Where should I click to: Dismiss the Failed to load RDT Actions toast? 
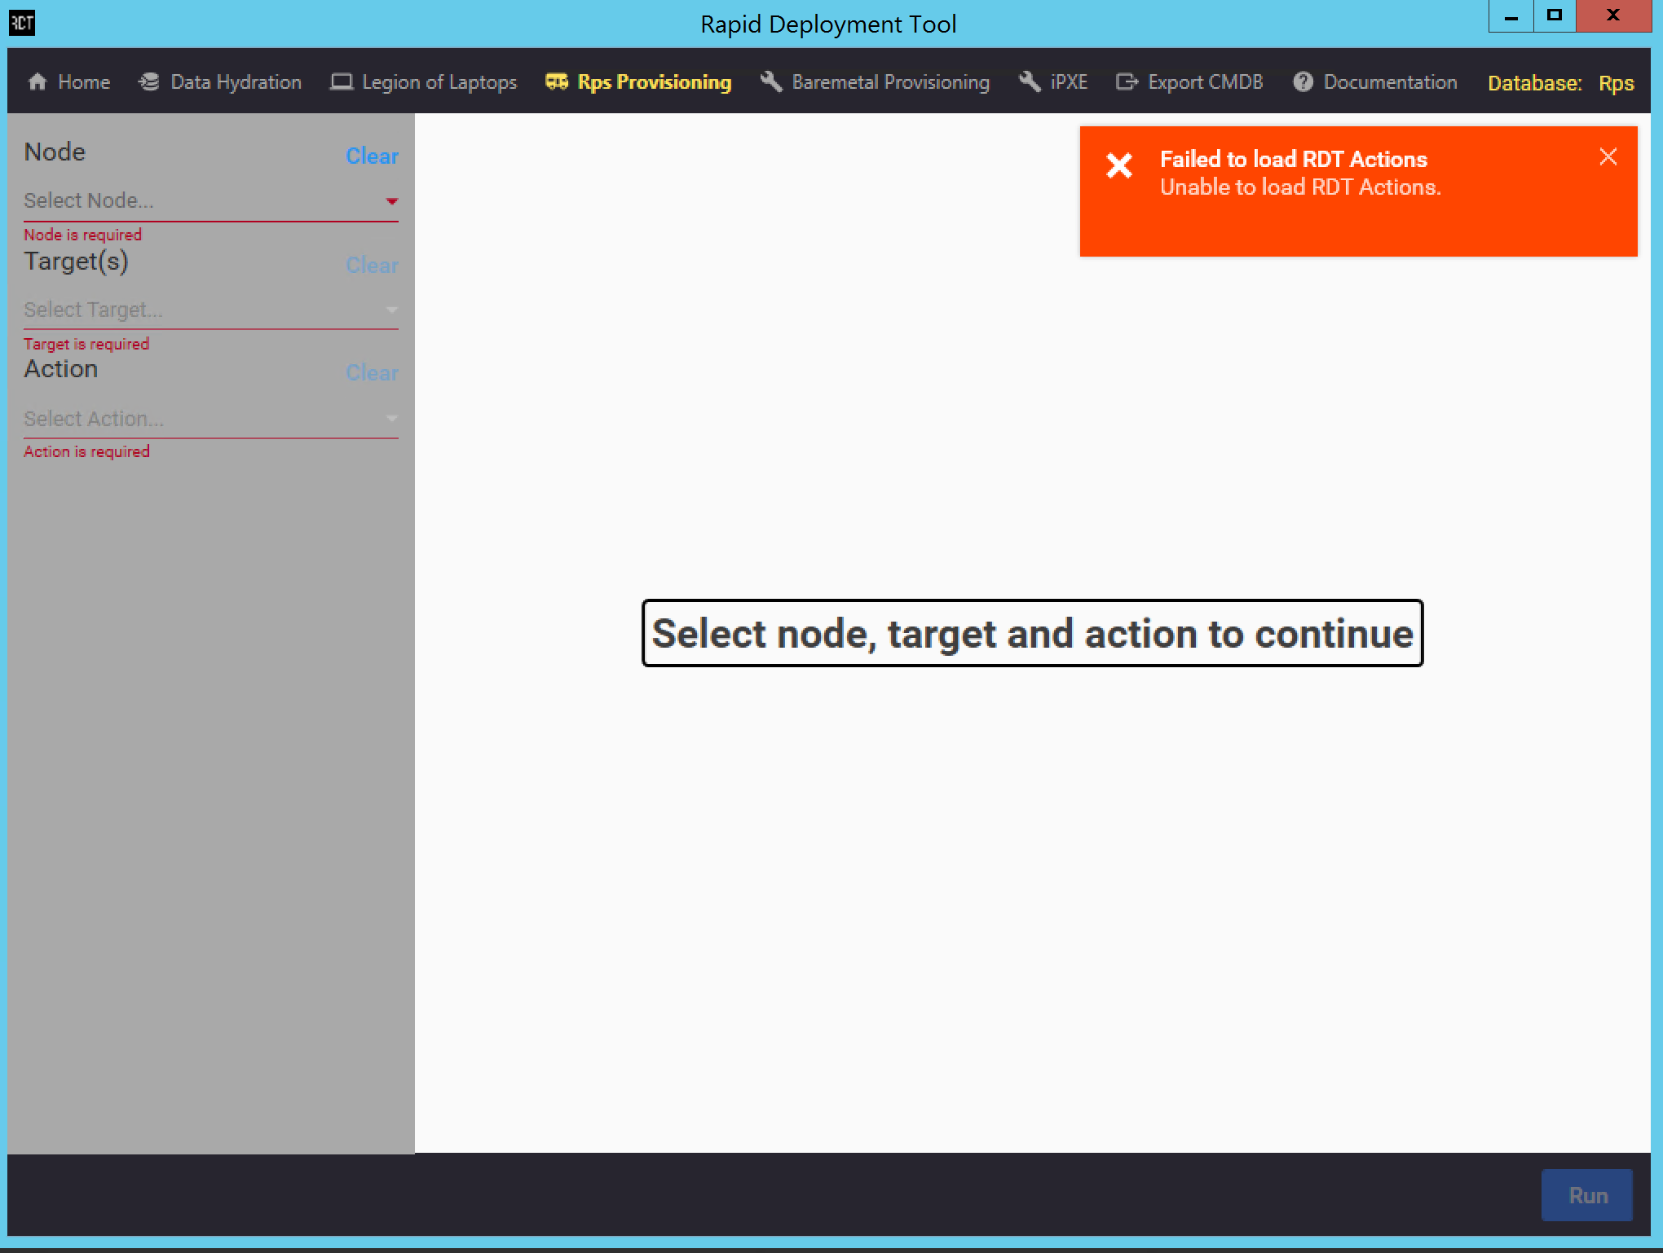1608,156
